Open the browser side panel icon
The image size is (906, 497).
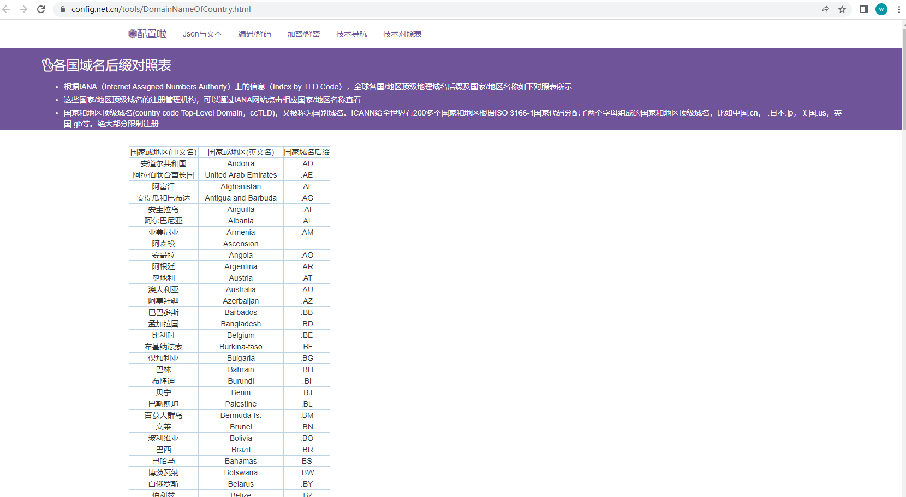(864, 9)
